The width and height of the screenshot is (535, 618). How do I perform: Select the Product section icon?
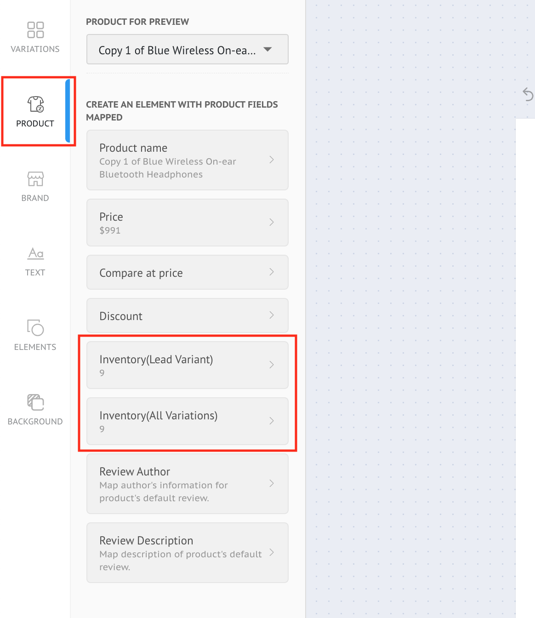[x=35, y=110]
